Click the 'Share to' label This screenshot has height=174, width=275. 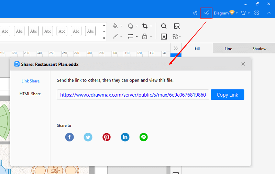click(x=64, y=125)
